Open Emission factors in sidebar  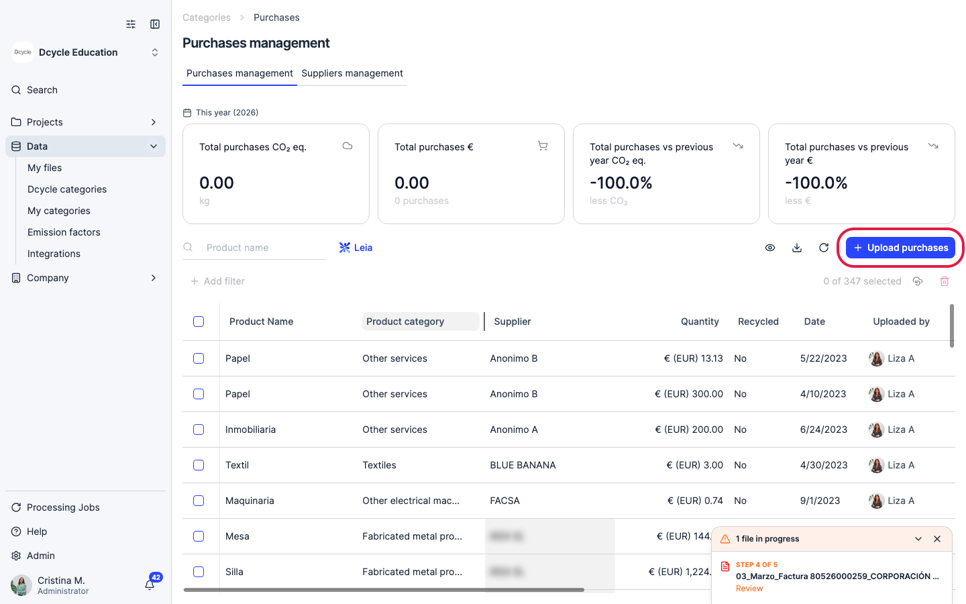(64, 232)
